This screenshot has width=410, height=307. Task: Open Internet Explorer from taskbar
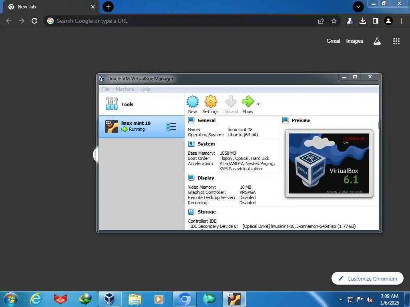click(x=35, y=299)
